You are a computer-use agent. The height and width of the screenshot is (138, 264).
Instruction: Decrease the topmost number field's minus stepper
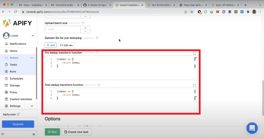coord(85,16)
